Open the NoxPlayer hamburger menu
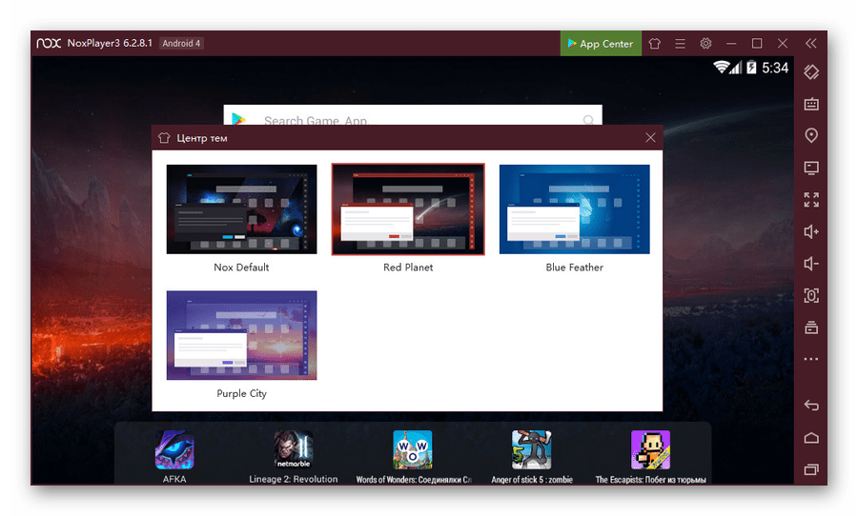858x516 pixels. tap(680, 44)
